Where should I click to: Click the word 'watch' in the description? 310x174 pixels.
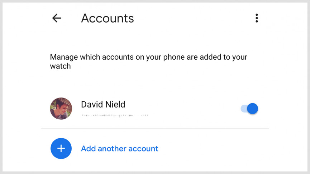click(60, 66)
